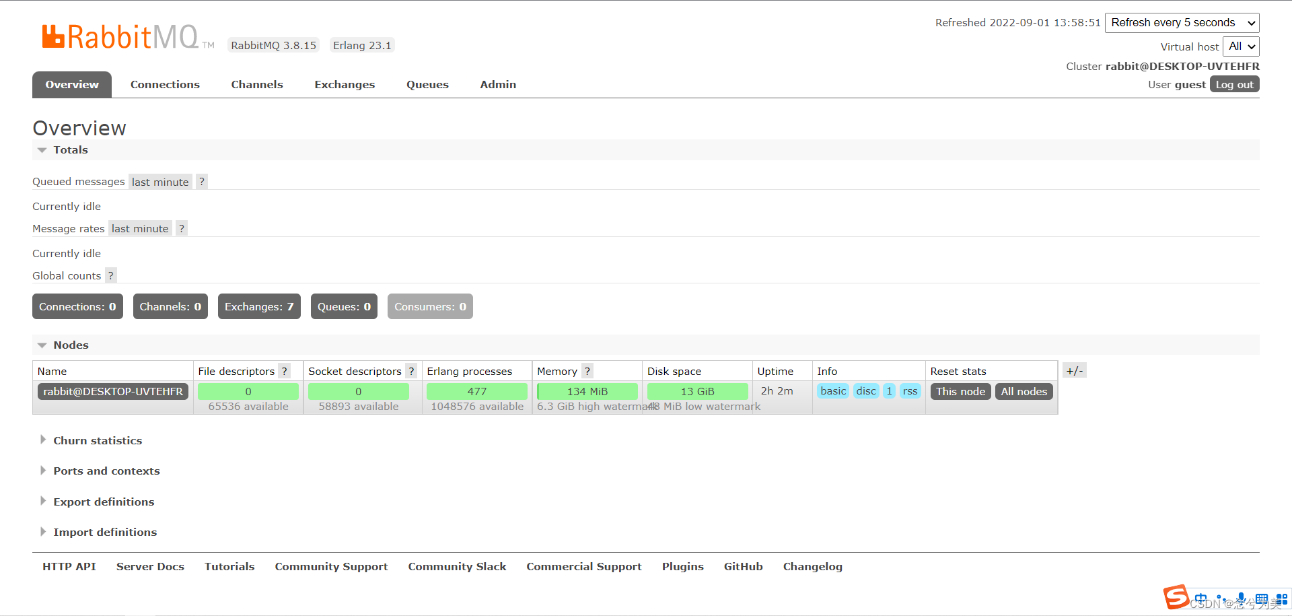1292x616 pixels.
Task: Open help for File descriptors column
Action: 285,371
